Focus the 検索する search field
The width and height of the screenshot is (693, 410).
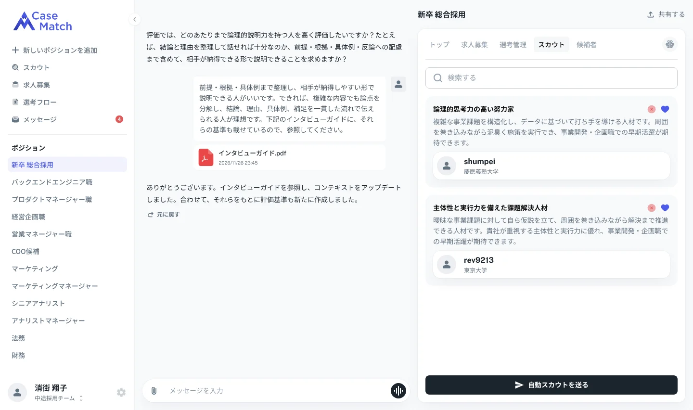click(552, 78)
